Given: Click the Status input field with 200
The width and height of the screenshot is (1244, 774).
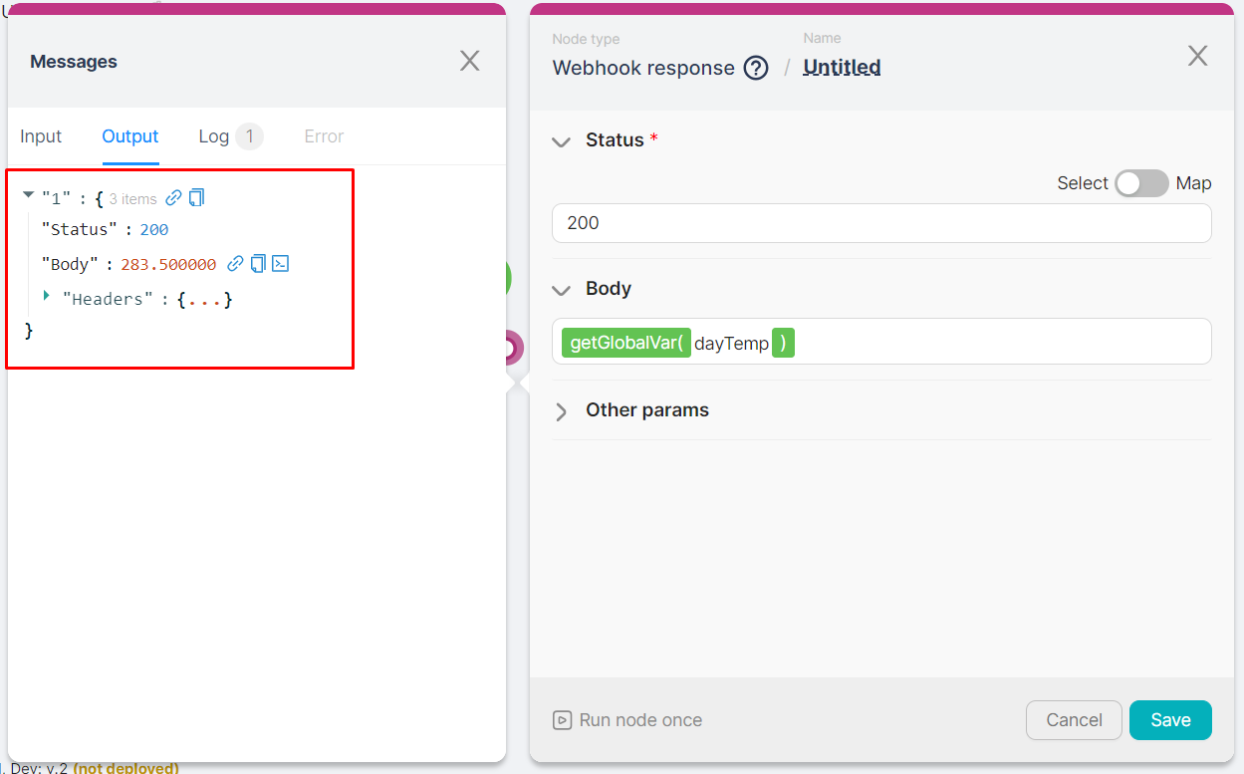Looking at the screenshot, I should (x=880, y=223).
